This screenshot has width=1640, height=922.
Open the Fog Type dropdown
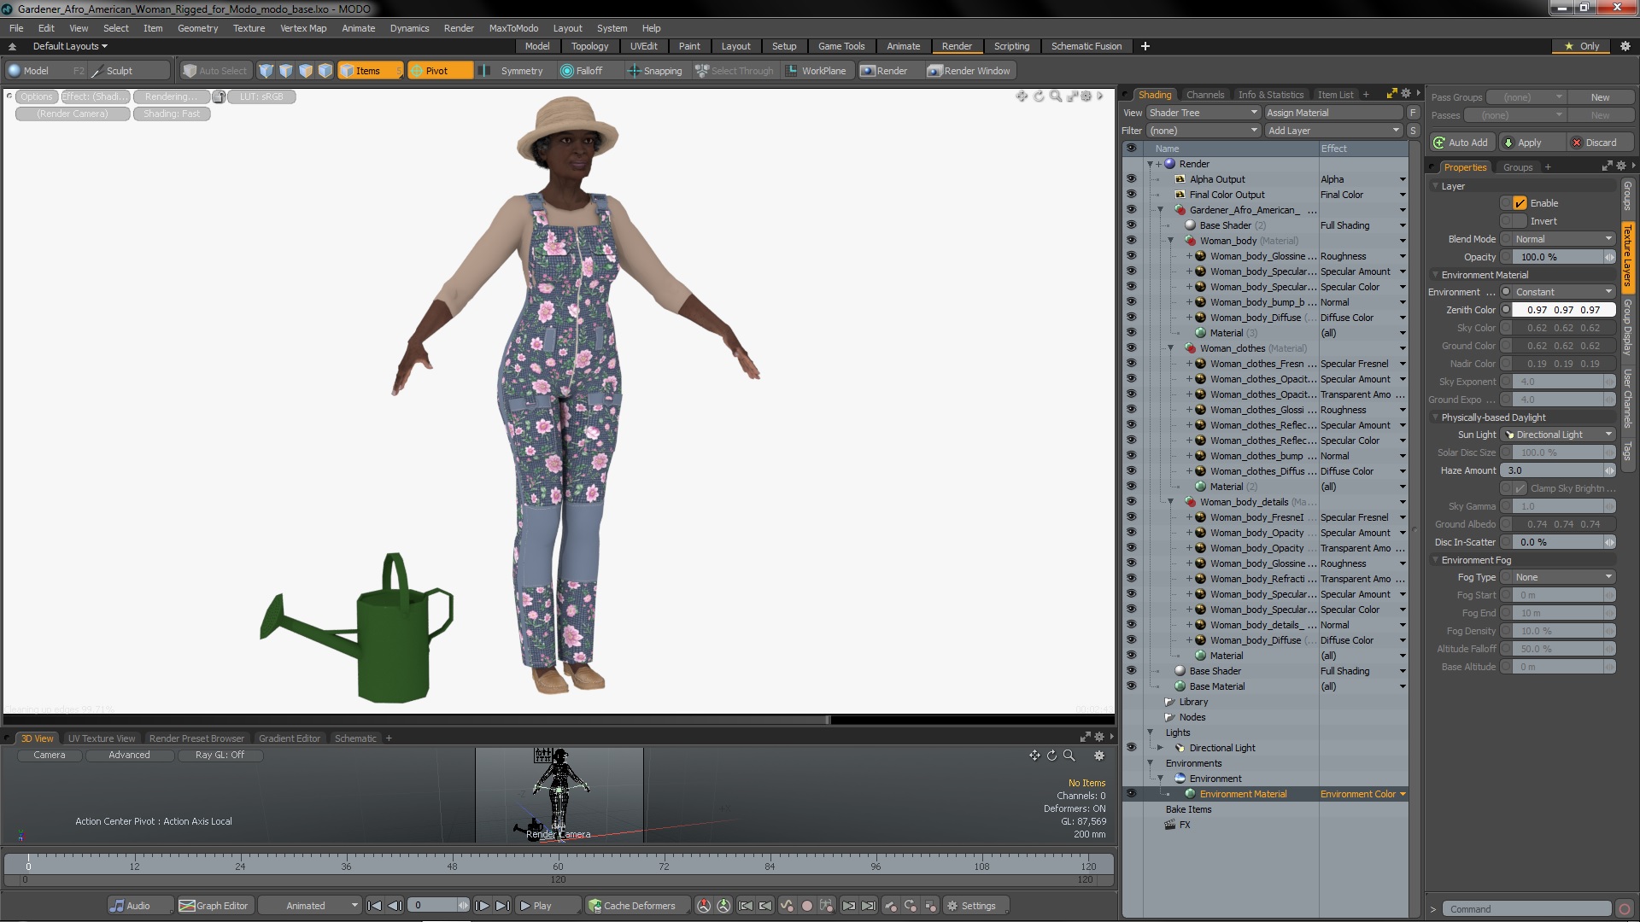tap(1560, 577)
